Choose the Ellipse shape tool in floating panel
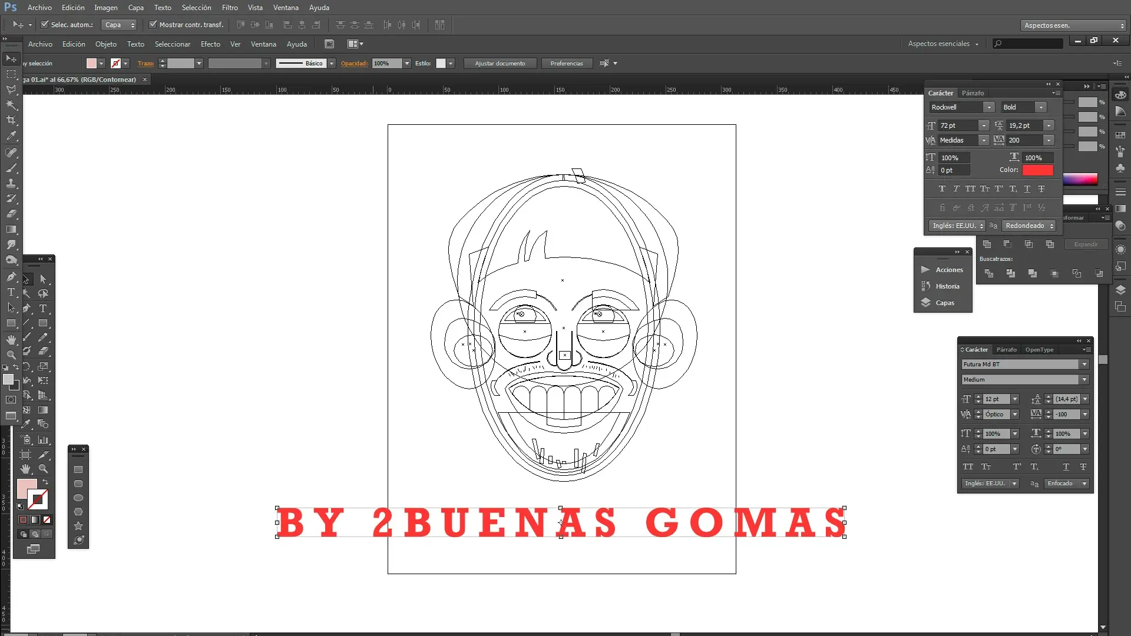The height and width of the screenshot is (636, 1131). tap(78, 498)
